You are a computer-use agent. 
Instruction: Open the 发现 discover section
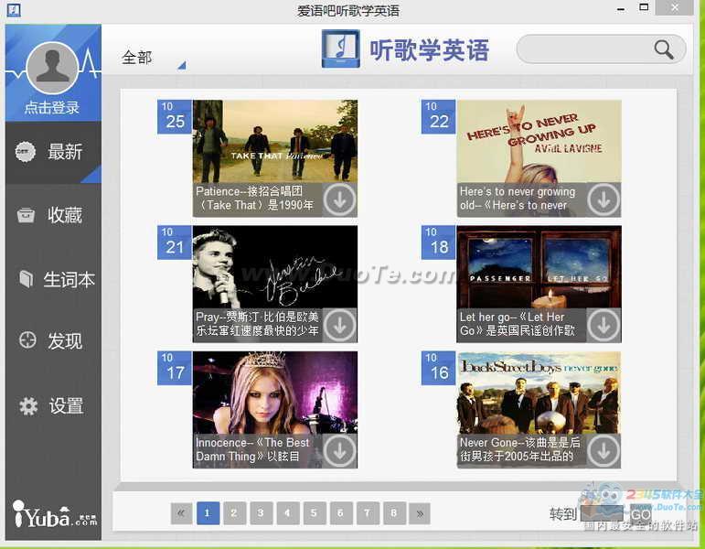(x=53, y=341)
